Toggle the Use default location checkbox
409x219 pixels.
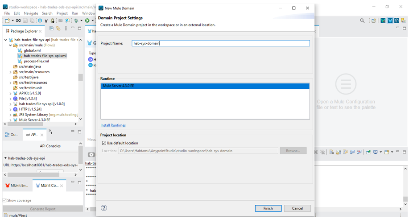point(104,143)
